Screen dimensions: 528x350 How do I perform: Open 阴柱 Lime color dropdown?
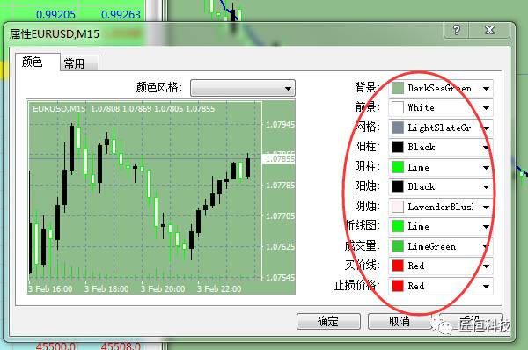click(x=441, y=167)
